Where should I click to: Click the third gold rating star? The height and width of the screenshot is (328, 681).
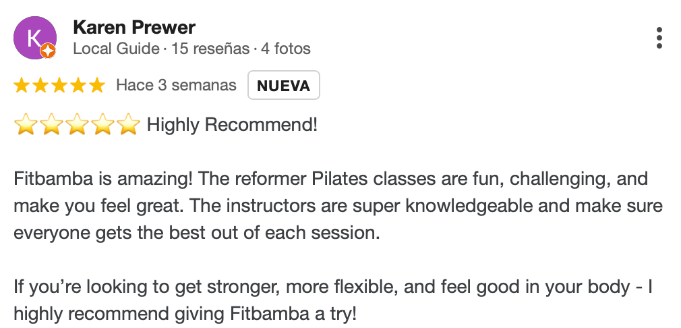(59, 85)
